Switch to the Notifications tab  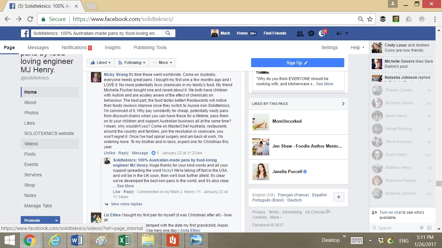click(77, 47)
